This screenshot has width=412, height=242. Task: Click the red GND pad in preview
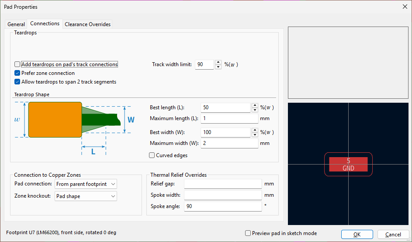(348, 164)
